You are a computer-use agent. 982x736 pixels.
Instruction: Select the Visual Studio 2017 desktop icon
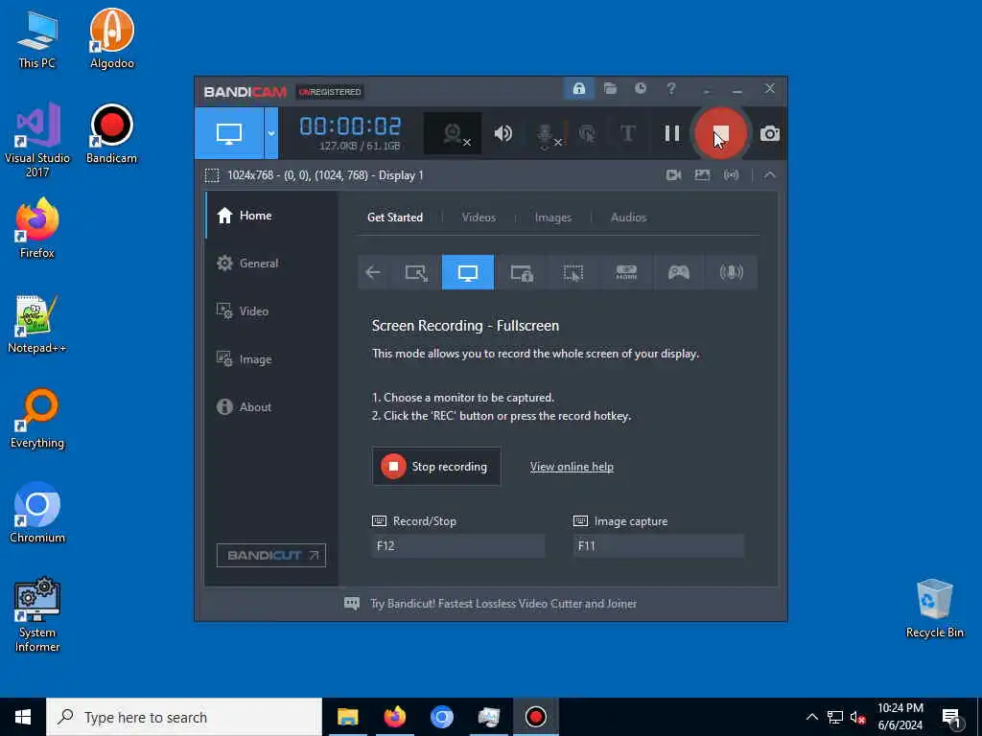[37, 140]
